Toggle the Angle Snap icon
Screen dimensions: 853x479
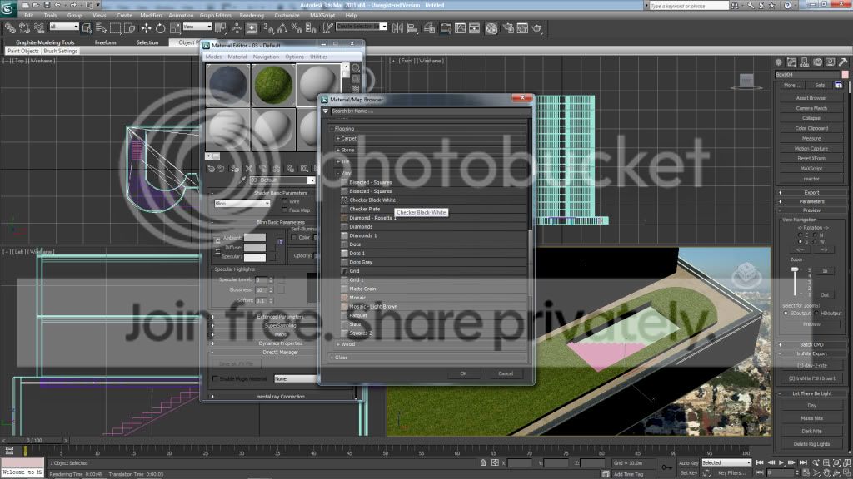282,28
